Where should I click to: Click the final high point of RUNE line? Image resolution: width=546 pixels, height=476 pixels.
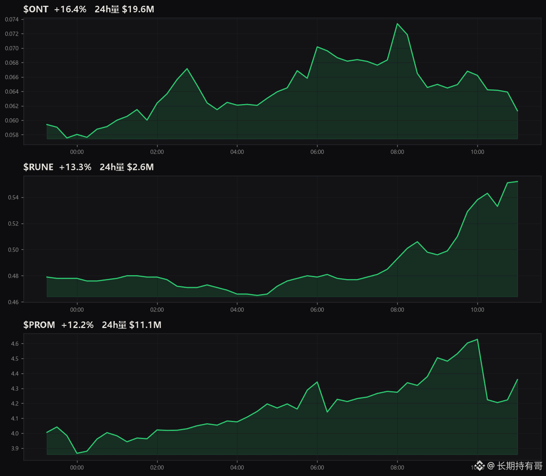(x=517, y=181)
